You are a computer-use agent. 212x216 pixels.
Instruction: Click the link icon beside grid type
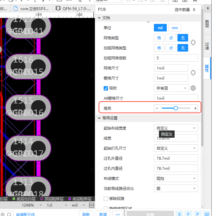(193, 43)
